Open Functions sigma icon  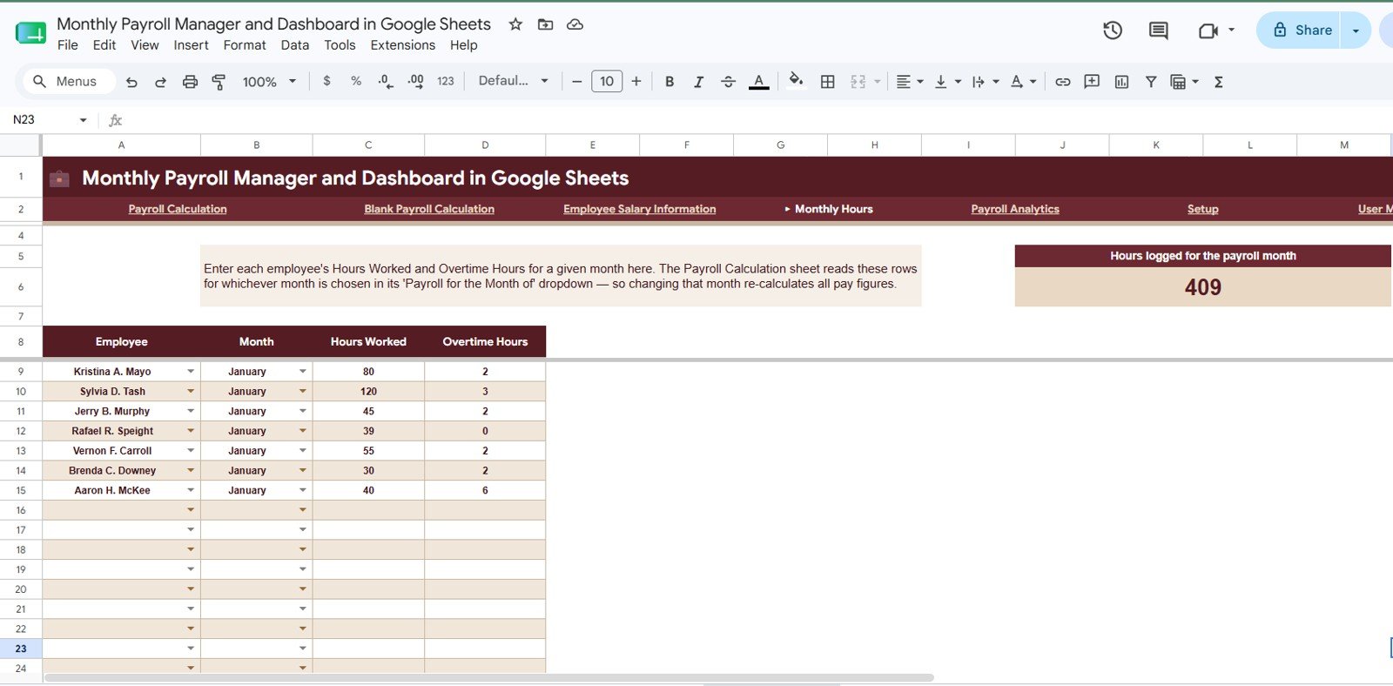coord(1219,81)
